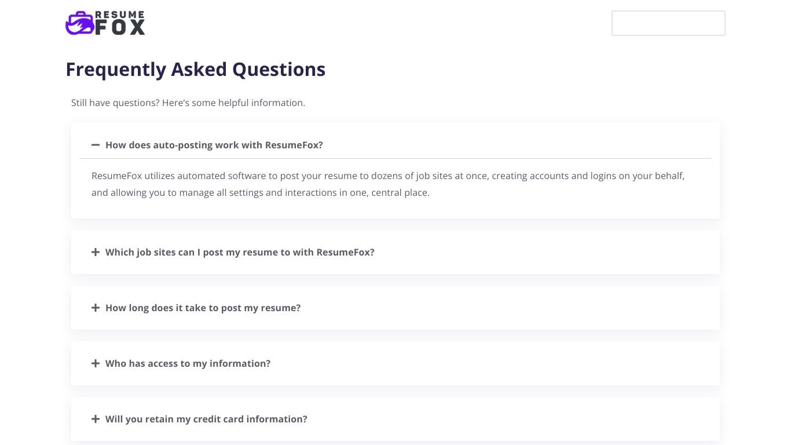791x445 pixels.
Task: Expand Who has access to my information
Action: (x=188, y=363)
